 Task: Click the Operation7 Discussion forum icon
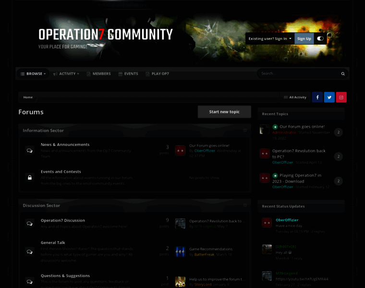(x=30, y=224)
